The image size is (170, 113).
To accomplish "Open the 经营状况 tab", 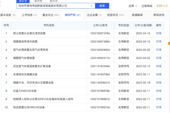I will 116,15.
